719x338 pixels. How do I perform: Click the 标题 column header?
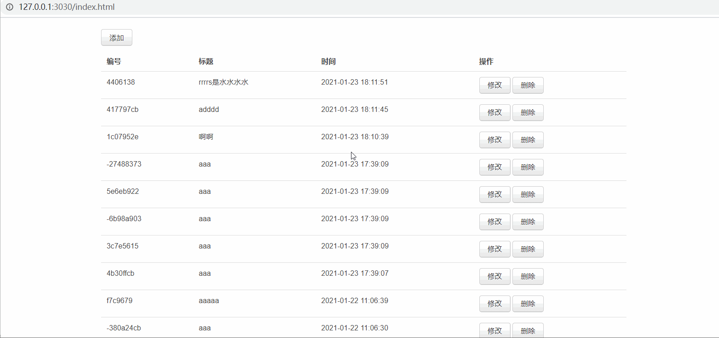point(206,61)
